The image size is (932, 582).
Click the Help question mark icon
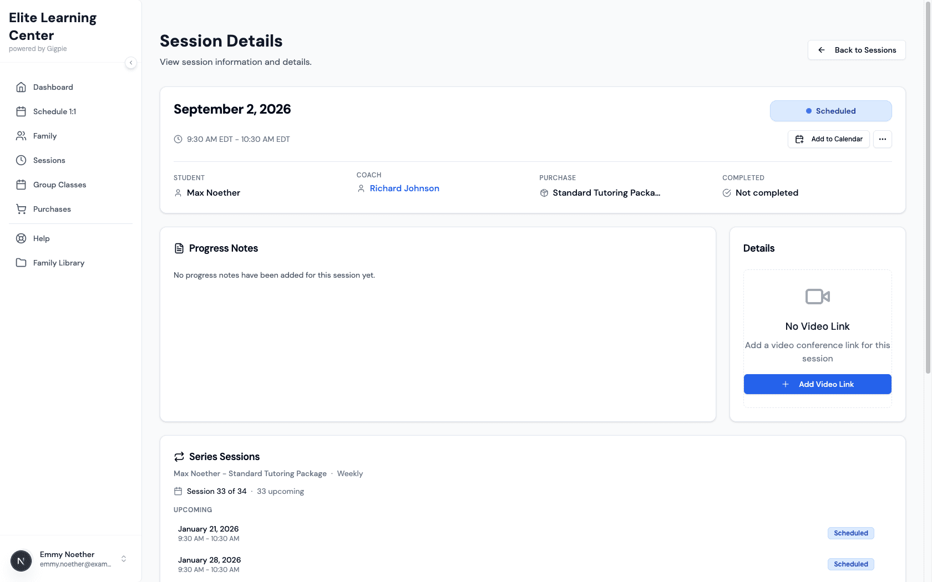click(x=21, y=238)
